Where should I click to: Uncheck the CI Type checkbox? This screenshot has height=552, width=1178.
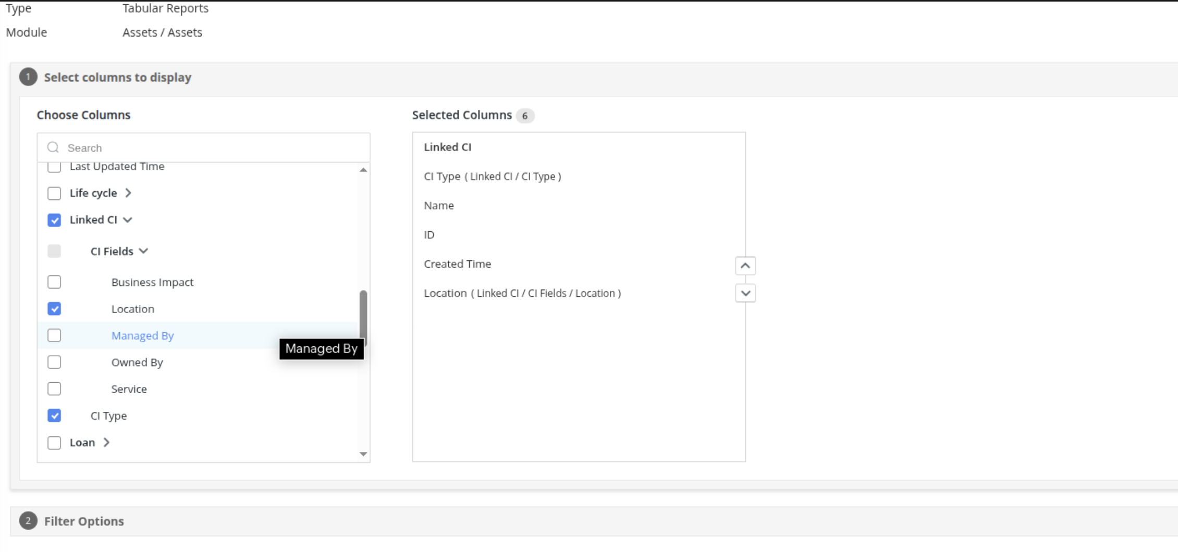click(54, 416)
